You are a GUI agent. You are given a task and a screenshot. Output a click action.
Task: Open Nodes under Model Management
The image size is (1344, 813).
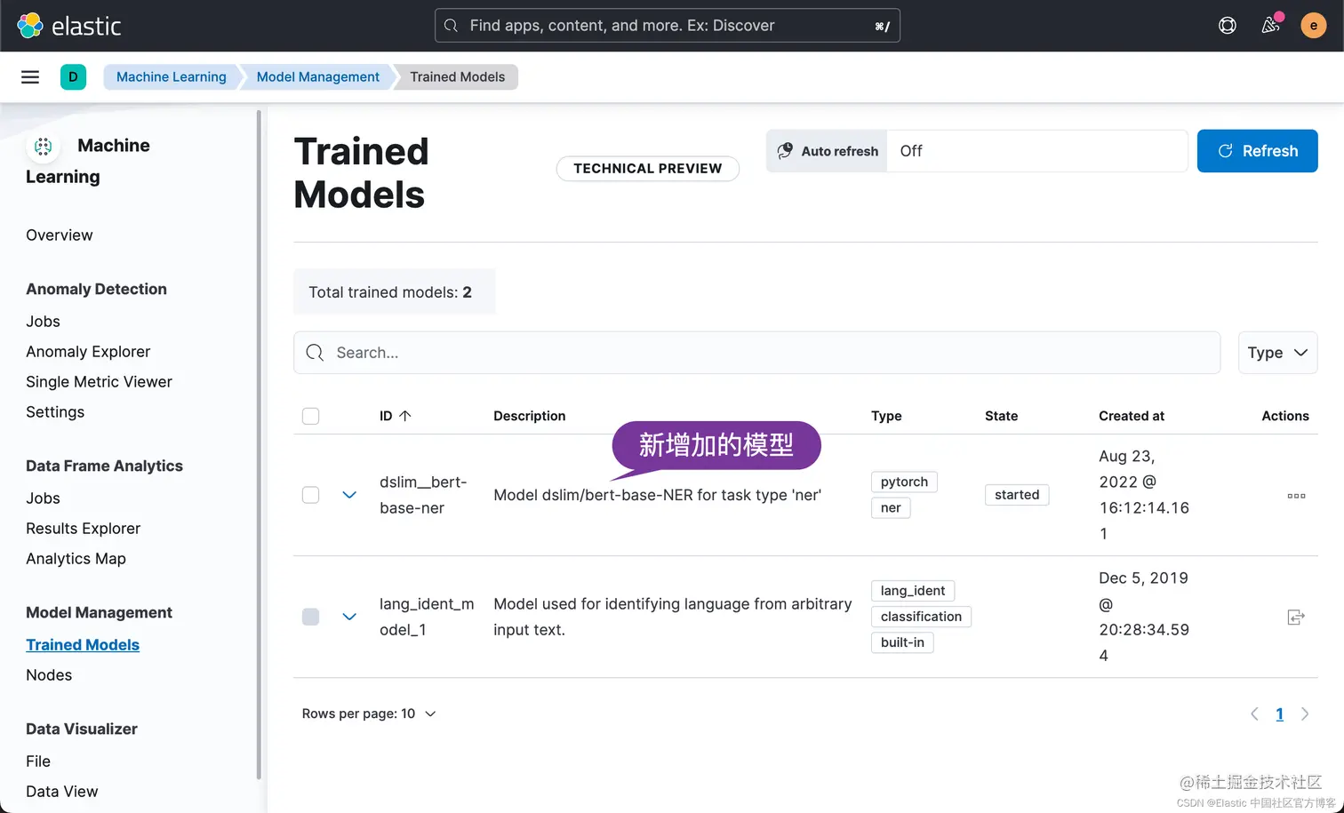coord(49,675)
